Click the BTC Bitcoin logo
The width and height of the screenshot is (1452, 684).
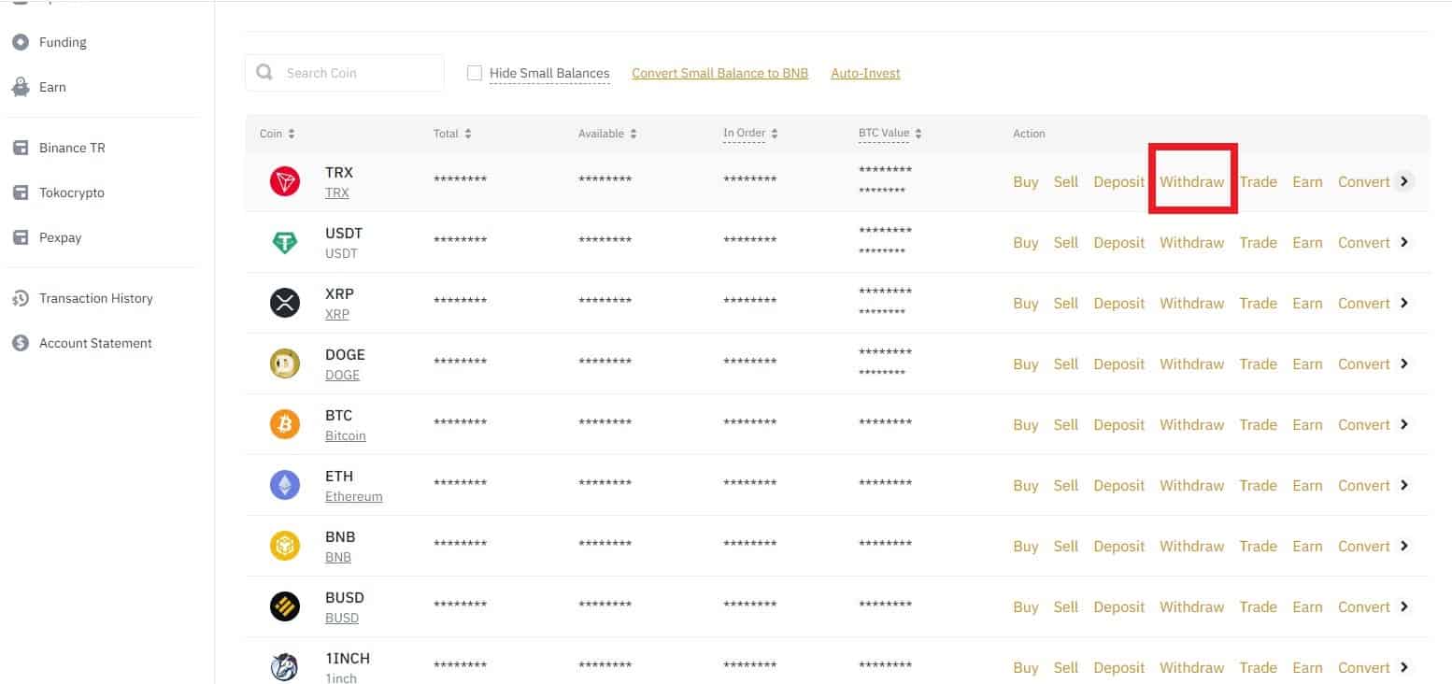[x=285, y=424]
